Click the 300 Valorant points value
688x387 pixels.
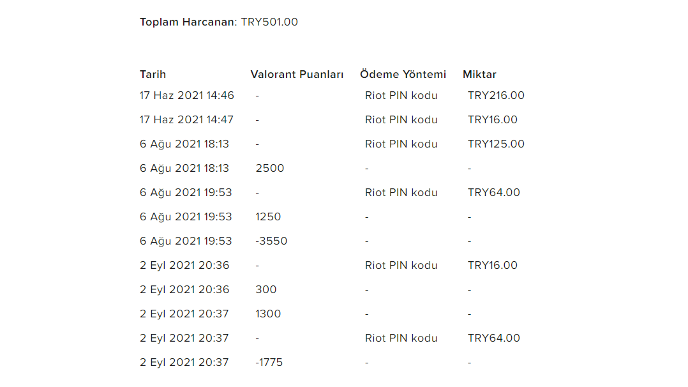point(266,289)
